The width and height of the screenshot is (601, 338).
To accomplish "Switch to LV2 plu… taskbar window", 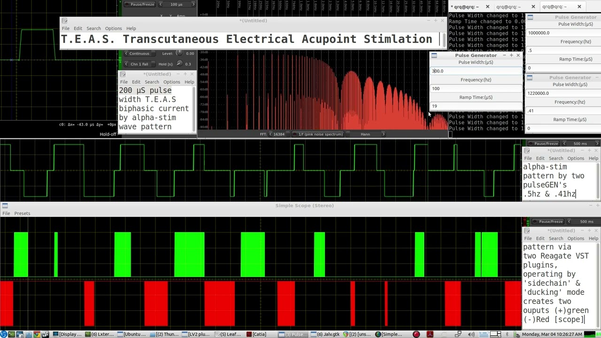I will (x=196, y=334).
